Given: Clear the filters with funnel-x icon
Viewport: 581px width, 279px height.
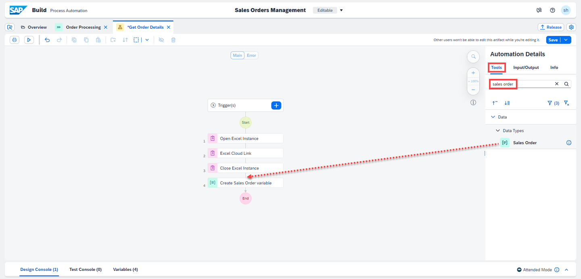Looking at the screenshot, I should [566, 103].
